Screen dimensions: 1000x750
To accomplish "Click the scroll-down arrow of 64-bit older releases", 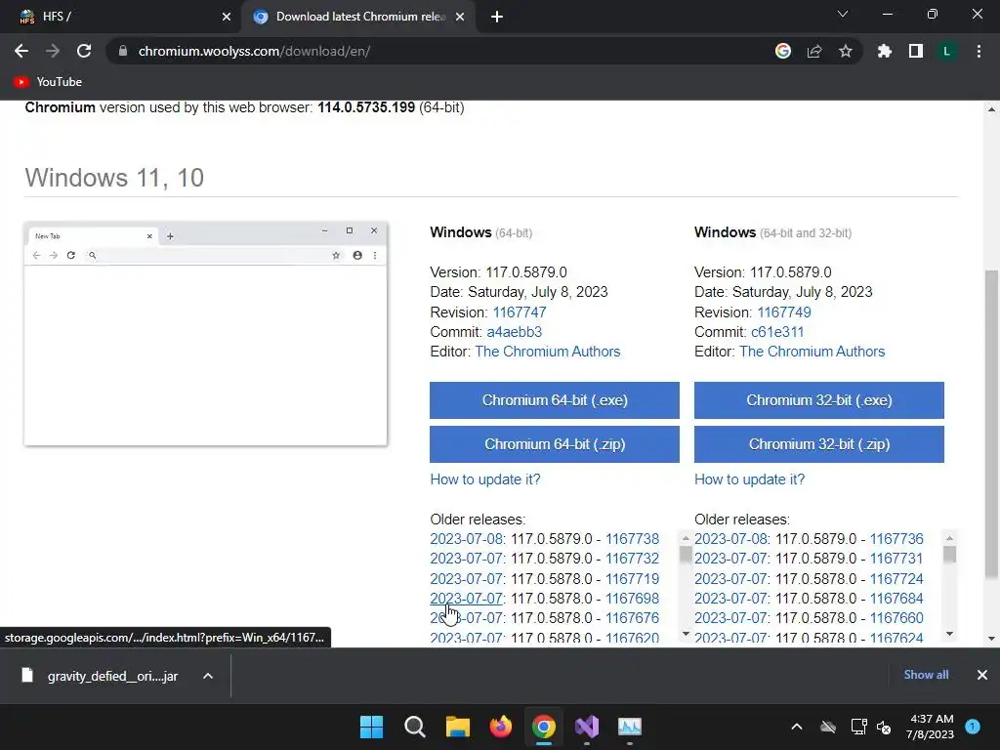I will coord(686,633).
